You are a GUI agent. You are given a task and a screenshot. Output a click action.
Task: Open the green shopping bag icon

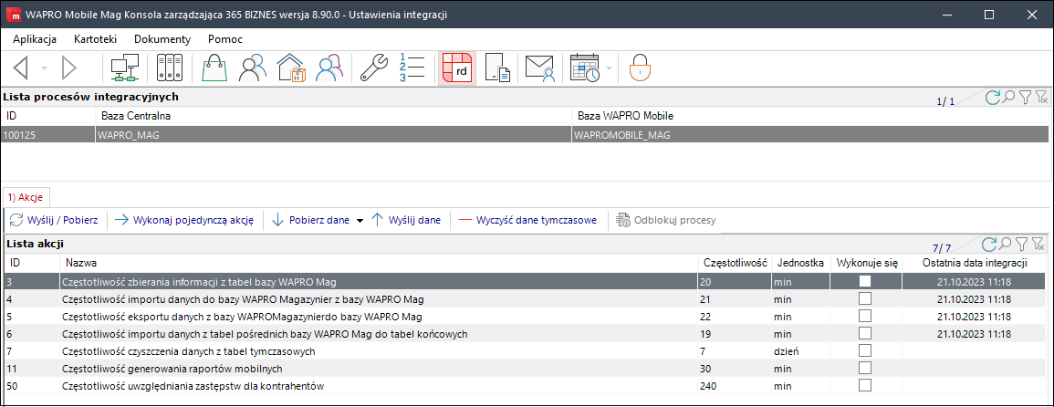214,68
